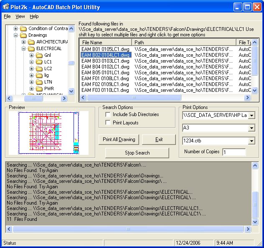
Task: Select the lig folder label in tree
Action: pyautogui.click(x=47, y=75)
